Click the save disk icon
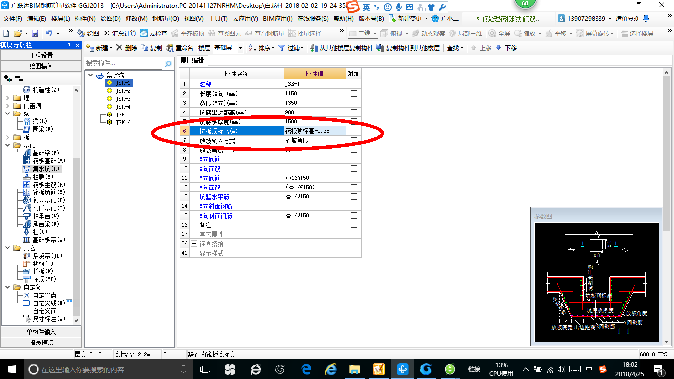The height and width of the screenshot is (379, 674). (35, 33)
